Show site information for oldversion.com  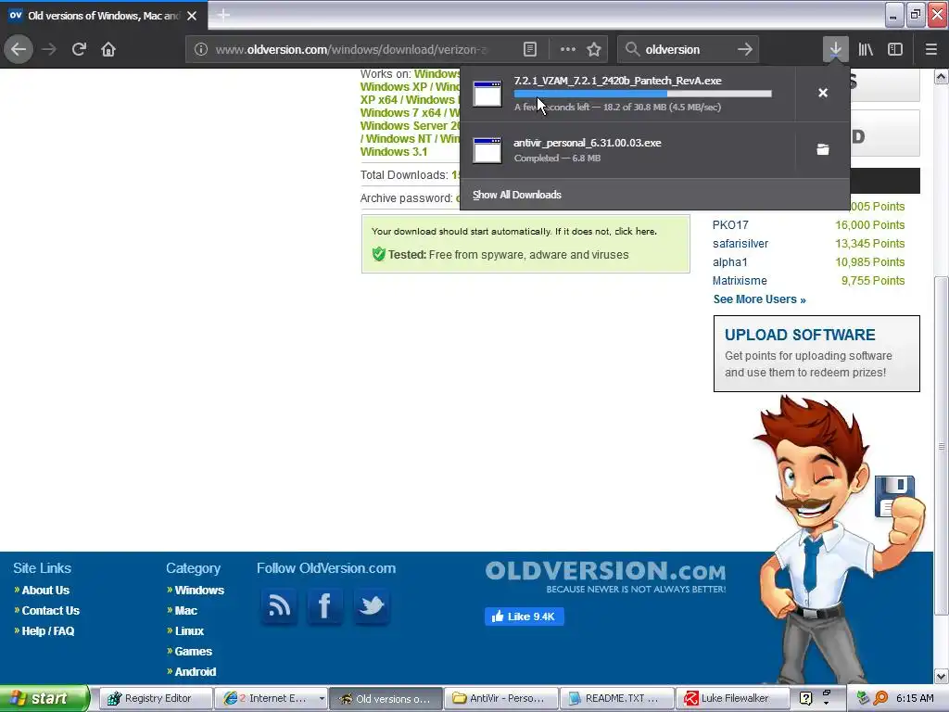click(x=201, y=49)
